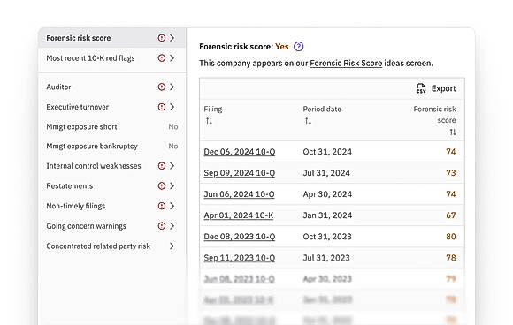Click the red alert icon beside Internal control weaknesses

point(162,166)
